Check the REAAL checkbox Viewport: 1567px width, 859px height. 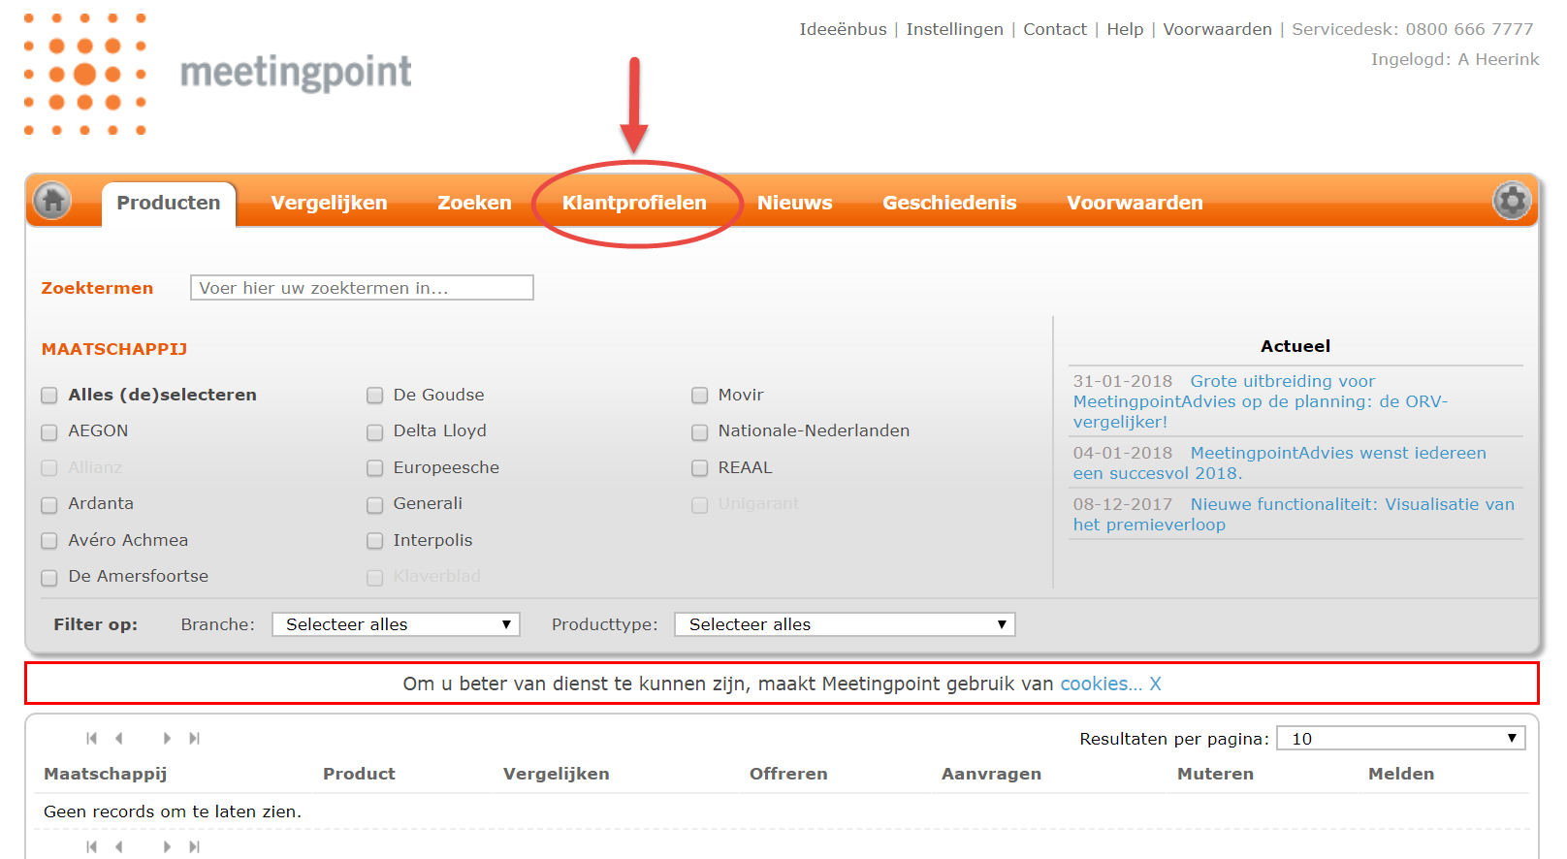(x=699, y=468)
